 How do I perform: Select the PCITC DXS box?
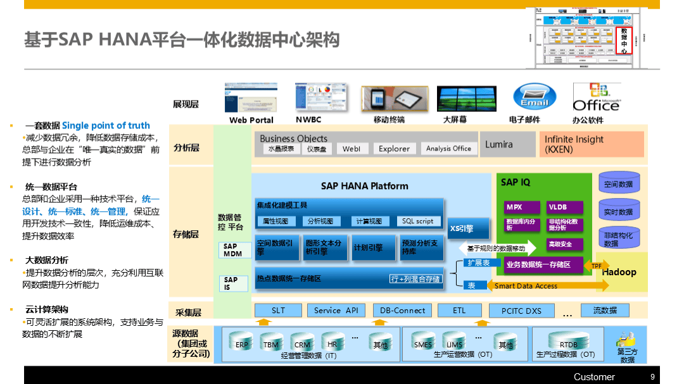[x=521, y=311]
